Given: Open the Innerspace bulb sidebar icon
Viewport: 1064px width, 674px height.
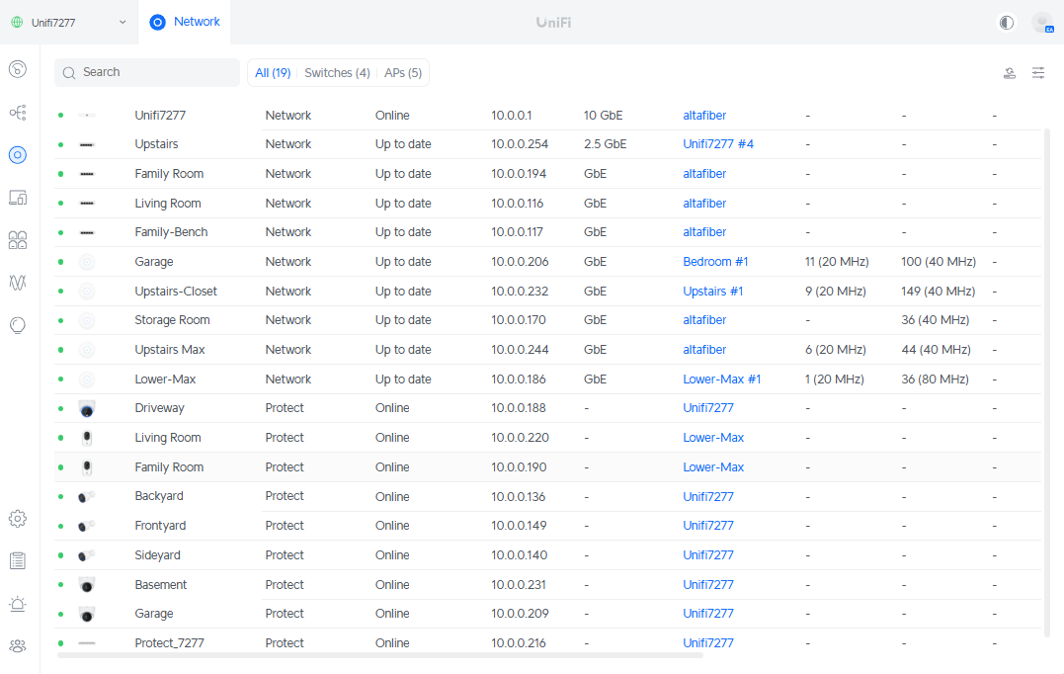Looking at the screenshot, I should pos(18,326).
